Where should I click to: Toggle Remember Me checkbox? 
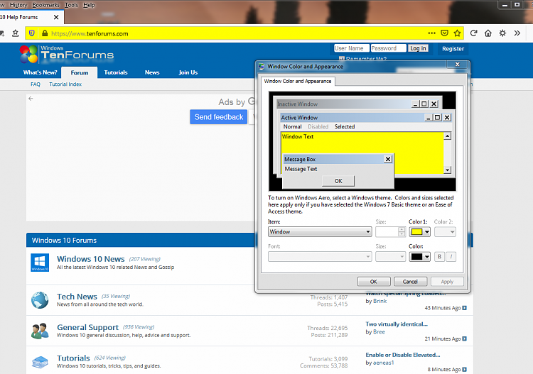[x=342, y=59]
